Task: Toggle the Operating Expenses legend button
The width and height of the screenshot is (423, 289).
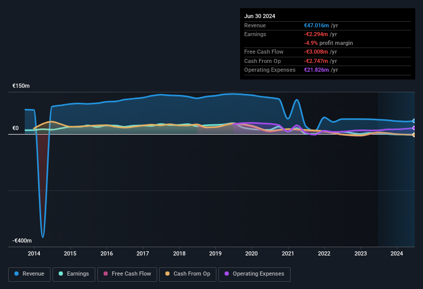Action: click(x=255, y=274)
